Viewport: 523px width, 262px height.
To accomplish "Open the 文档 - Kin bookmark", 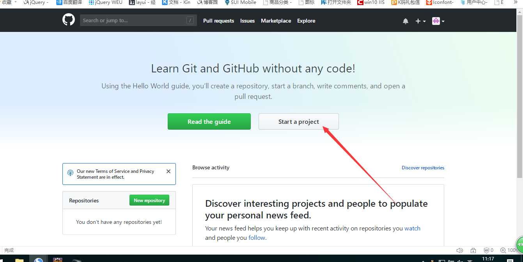I will click(176, 2).
